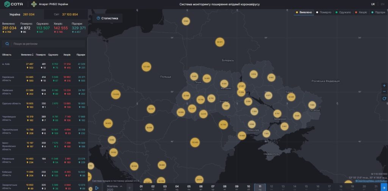The height and width of the screenshot is (191, 388).
Task: Switch to the Світ tab
Action: [x=66, y=15]
